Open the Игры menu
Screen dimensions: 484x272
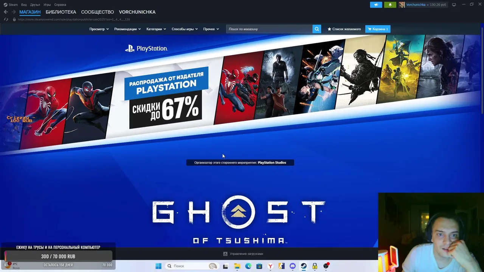[x=47, y=5]
